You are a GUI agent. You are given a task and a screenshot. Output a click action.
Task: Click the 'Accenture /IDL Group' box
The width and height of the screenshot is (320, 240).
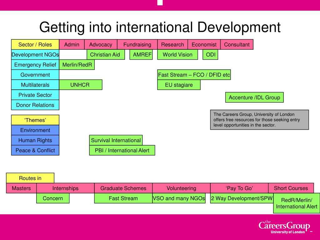(254, 97)
